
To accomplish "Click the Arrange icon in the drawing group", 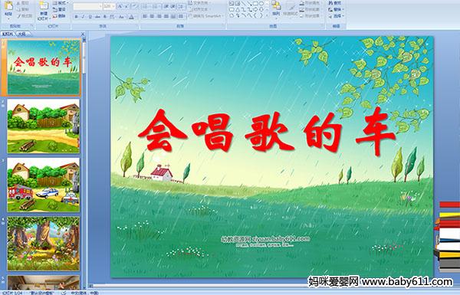I will tap(276, 8).
